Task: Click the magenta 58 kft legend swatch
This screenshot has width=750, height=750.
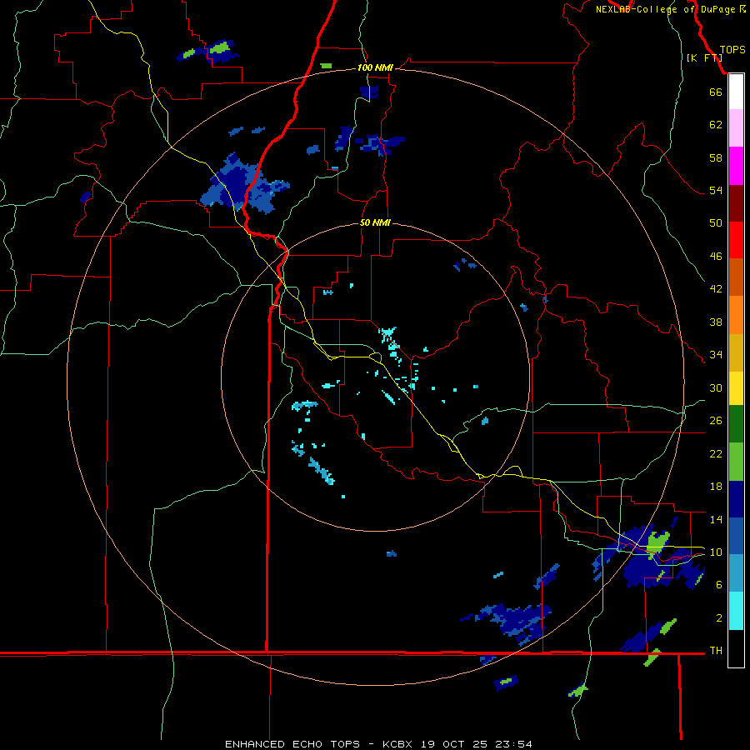Action: click(736, 166)
